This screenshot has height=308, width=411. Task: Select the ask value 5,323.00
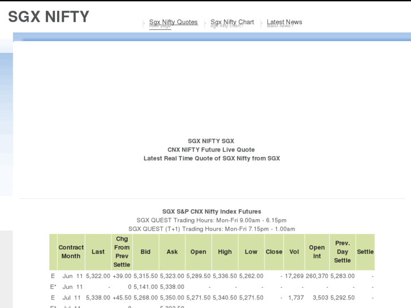click(172, 276)
